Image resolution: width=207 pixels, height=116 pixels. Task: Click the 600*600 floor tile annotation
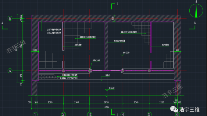click(87, 37)
